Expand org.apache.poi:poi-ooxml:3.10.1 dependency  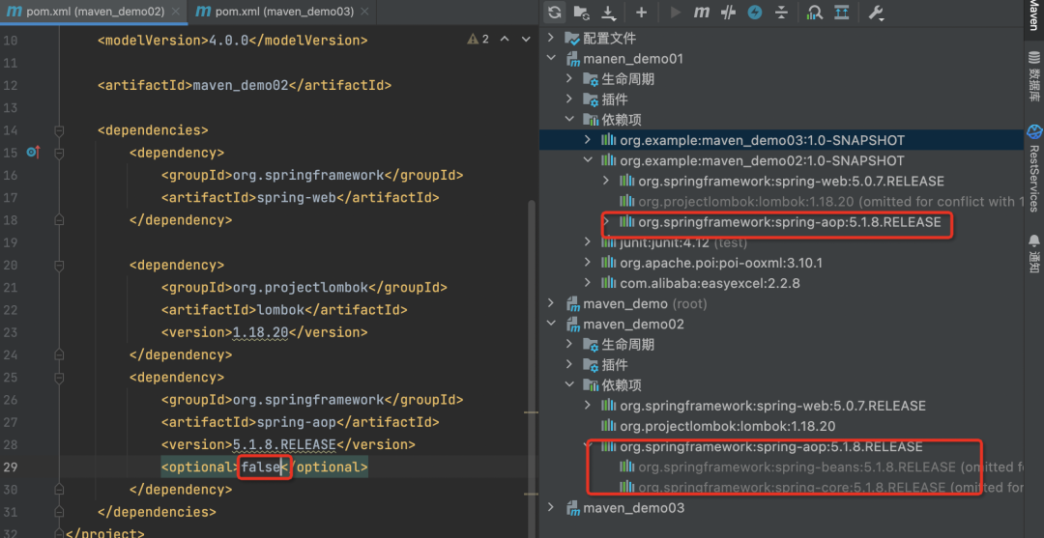pos(588,263)
